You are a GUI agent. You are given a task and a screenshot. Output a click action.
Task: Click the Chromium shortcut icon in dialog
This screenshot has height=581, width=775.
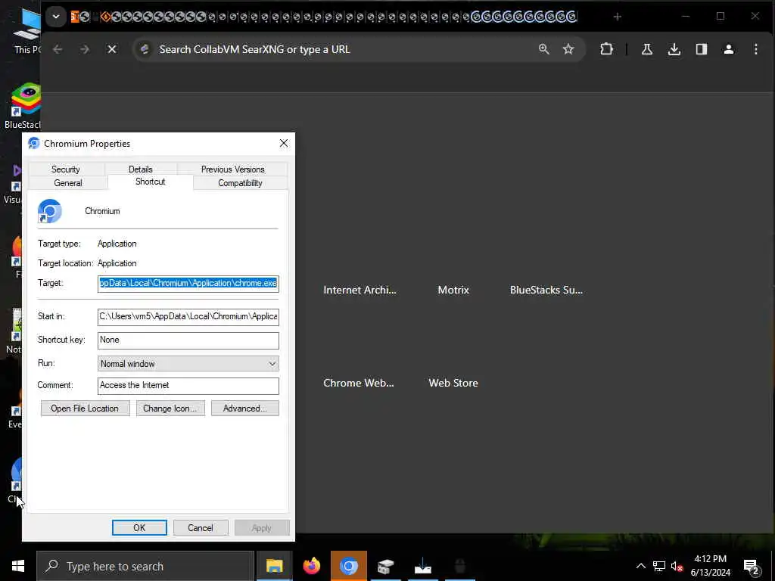(x=49, y=211)
